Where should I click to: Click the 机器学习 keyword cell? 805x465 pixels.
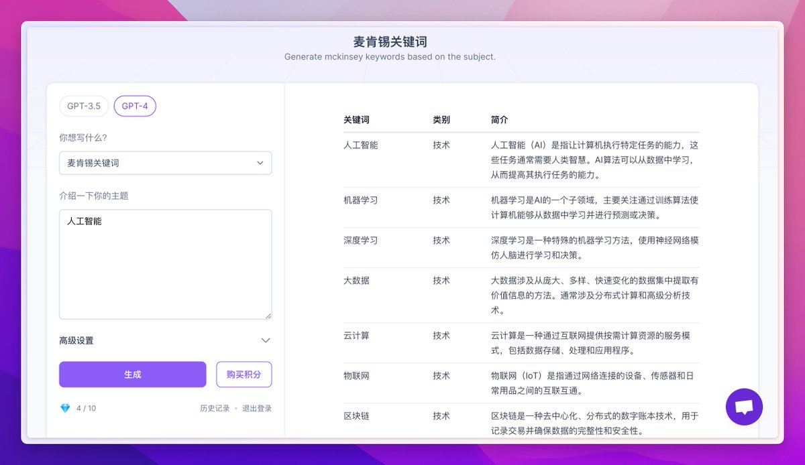click(361, 200)
